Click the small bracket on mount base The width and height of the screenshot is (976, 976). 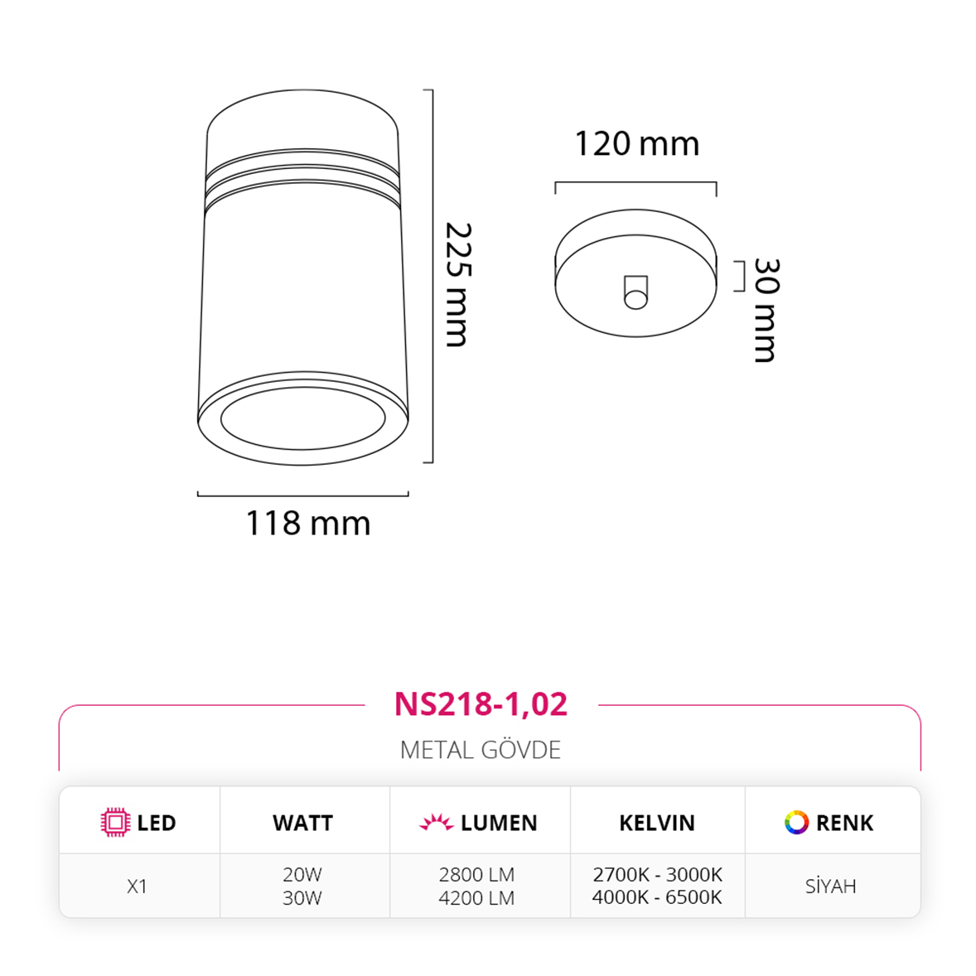[x=635, y=292]
